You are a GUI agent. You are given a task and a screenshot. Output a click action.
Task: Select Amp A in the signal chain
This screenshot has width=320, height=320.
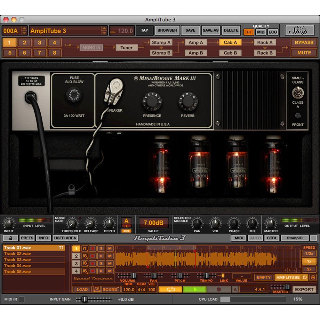click(196, 42)
